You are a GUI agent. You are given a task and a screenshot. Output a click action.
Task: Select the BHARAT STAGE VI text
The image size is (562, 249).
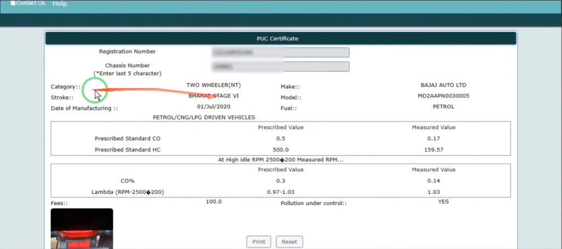coord(213,96)
